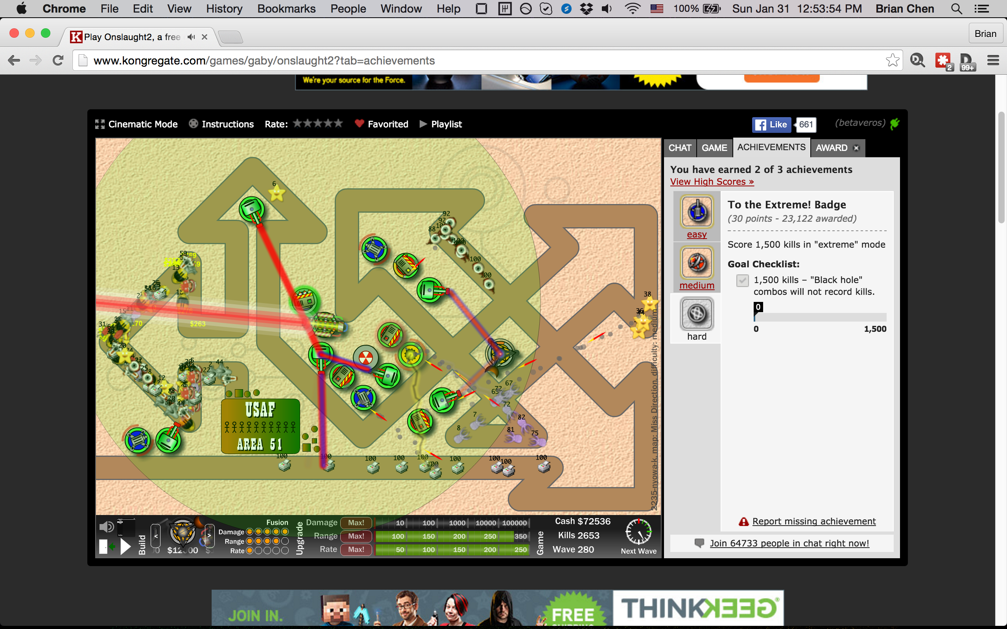Toggle the in-game sound speaker icon
The height and width of the screenshot is (629, 1007).
pyautogui.click(x=107, y=527)
